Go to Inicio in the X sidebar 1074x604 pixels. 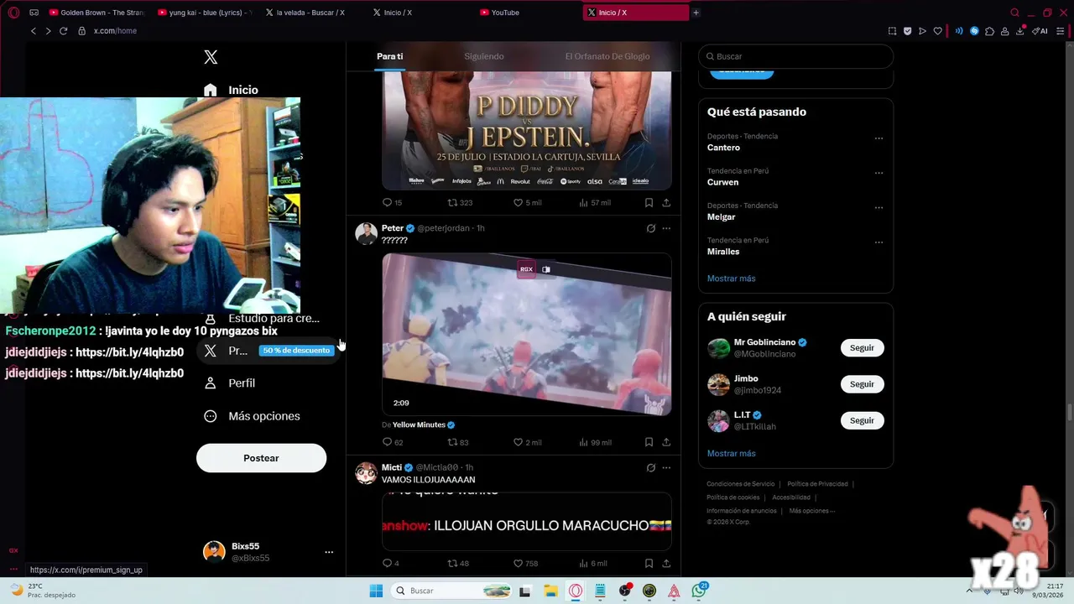pos(231,90)
